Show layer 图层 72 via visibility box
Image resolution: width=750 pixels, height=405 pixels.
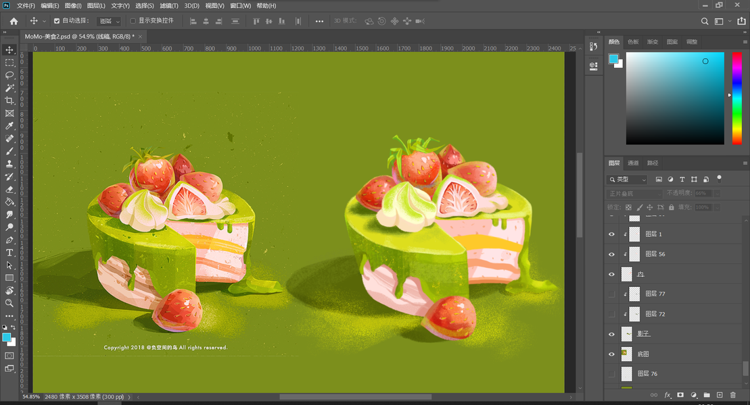coord(611,315)
